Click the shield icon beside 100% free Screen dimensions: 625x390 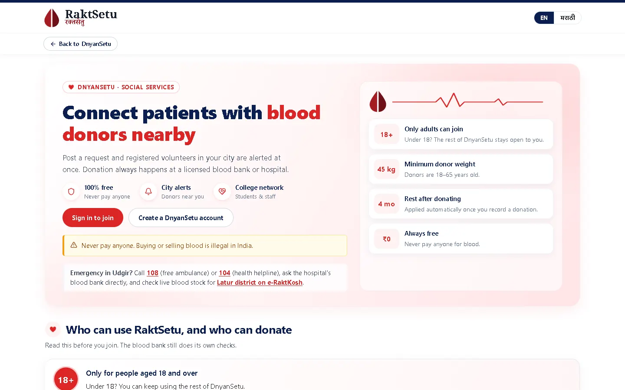pyautogui.click(x=71, y=192)
